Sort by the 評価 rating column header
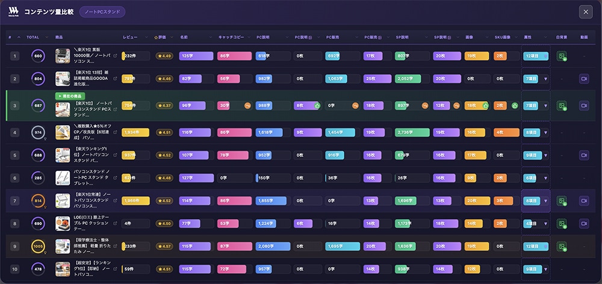 tap(161, 37)
